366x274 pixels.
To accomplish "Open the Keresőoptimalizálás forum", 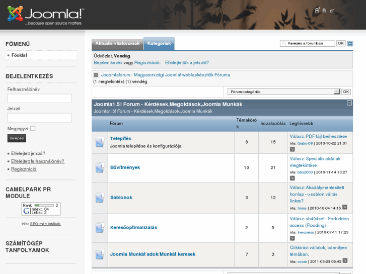I will pos(133,228).
